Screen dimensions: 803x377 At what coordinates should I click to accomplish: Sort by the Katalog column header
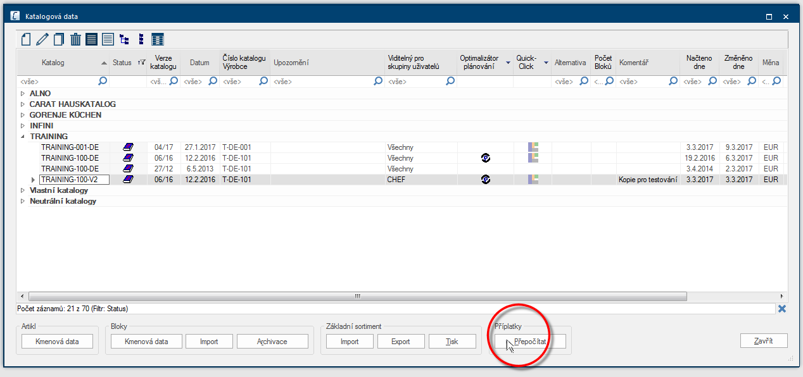coord(63,63)
